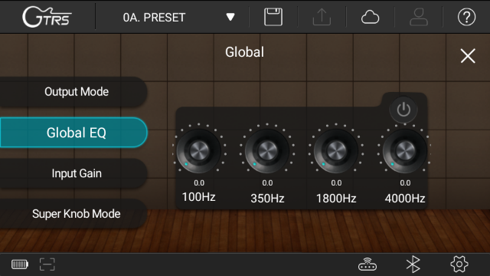Click the 4000Hz EQ knob
This screenshot has width=490, height=276.
[405, 150]
